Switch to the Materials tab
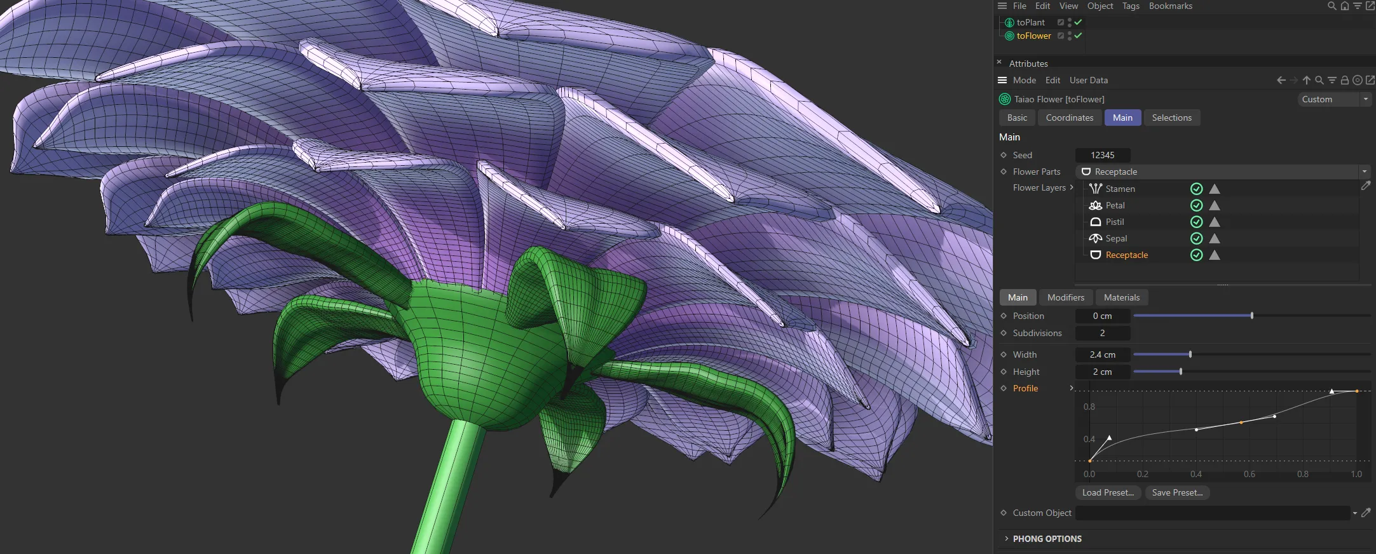This screenshot has width=1376, height=554. [1122, 297]
